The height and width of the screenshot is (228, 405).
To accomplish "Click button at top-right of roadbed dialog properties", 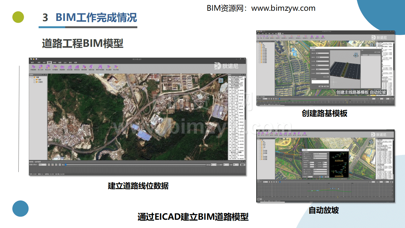I will pos(377,52).
